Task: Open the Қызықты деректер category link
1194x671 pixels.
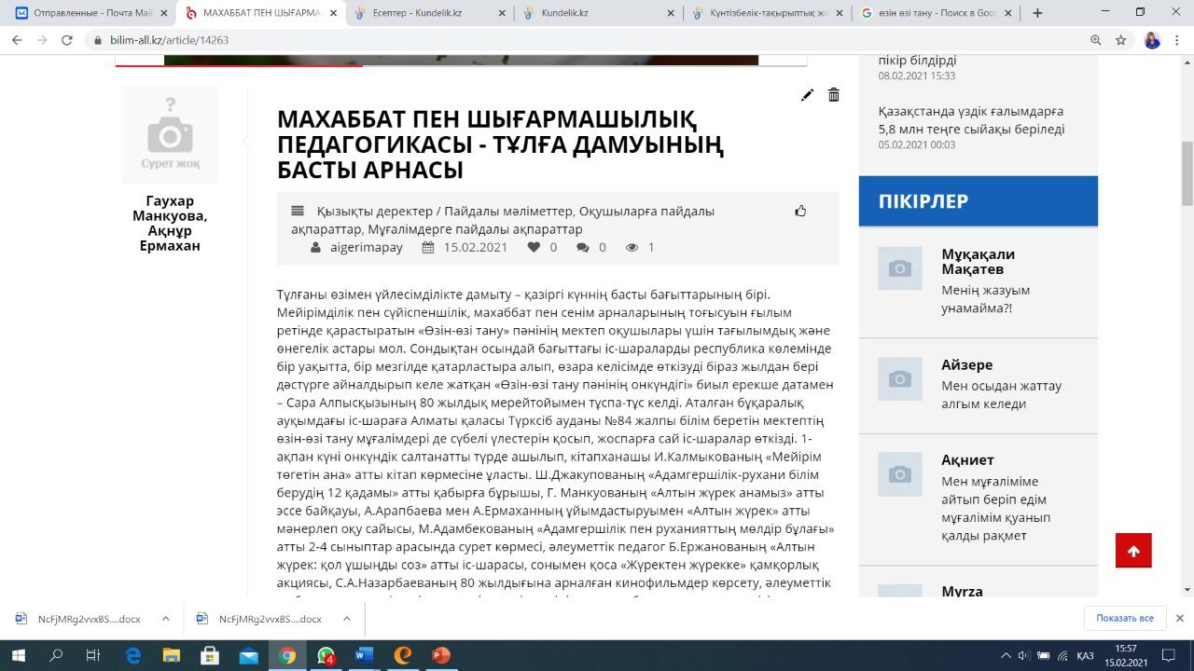Action: point(374,211)
